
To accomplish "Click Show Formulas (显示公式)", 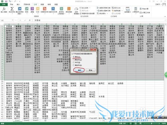I will click(116, 8).
